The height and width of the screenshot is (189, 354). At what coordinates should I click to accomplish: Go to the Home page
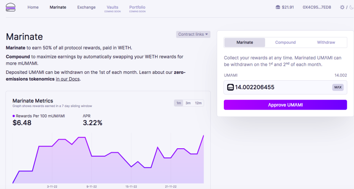tap(33, 7)
